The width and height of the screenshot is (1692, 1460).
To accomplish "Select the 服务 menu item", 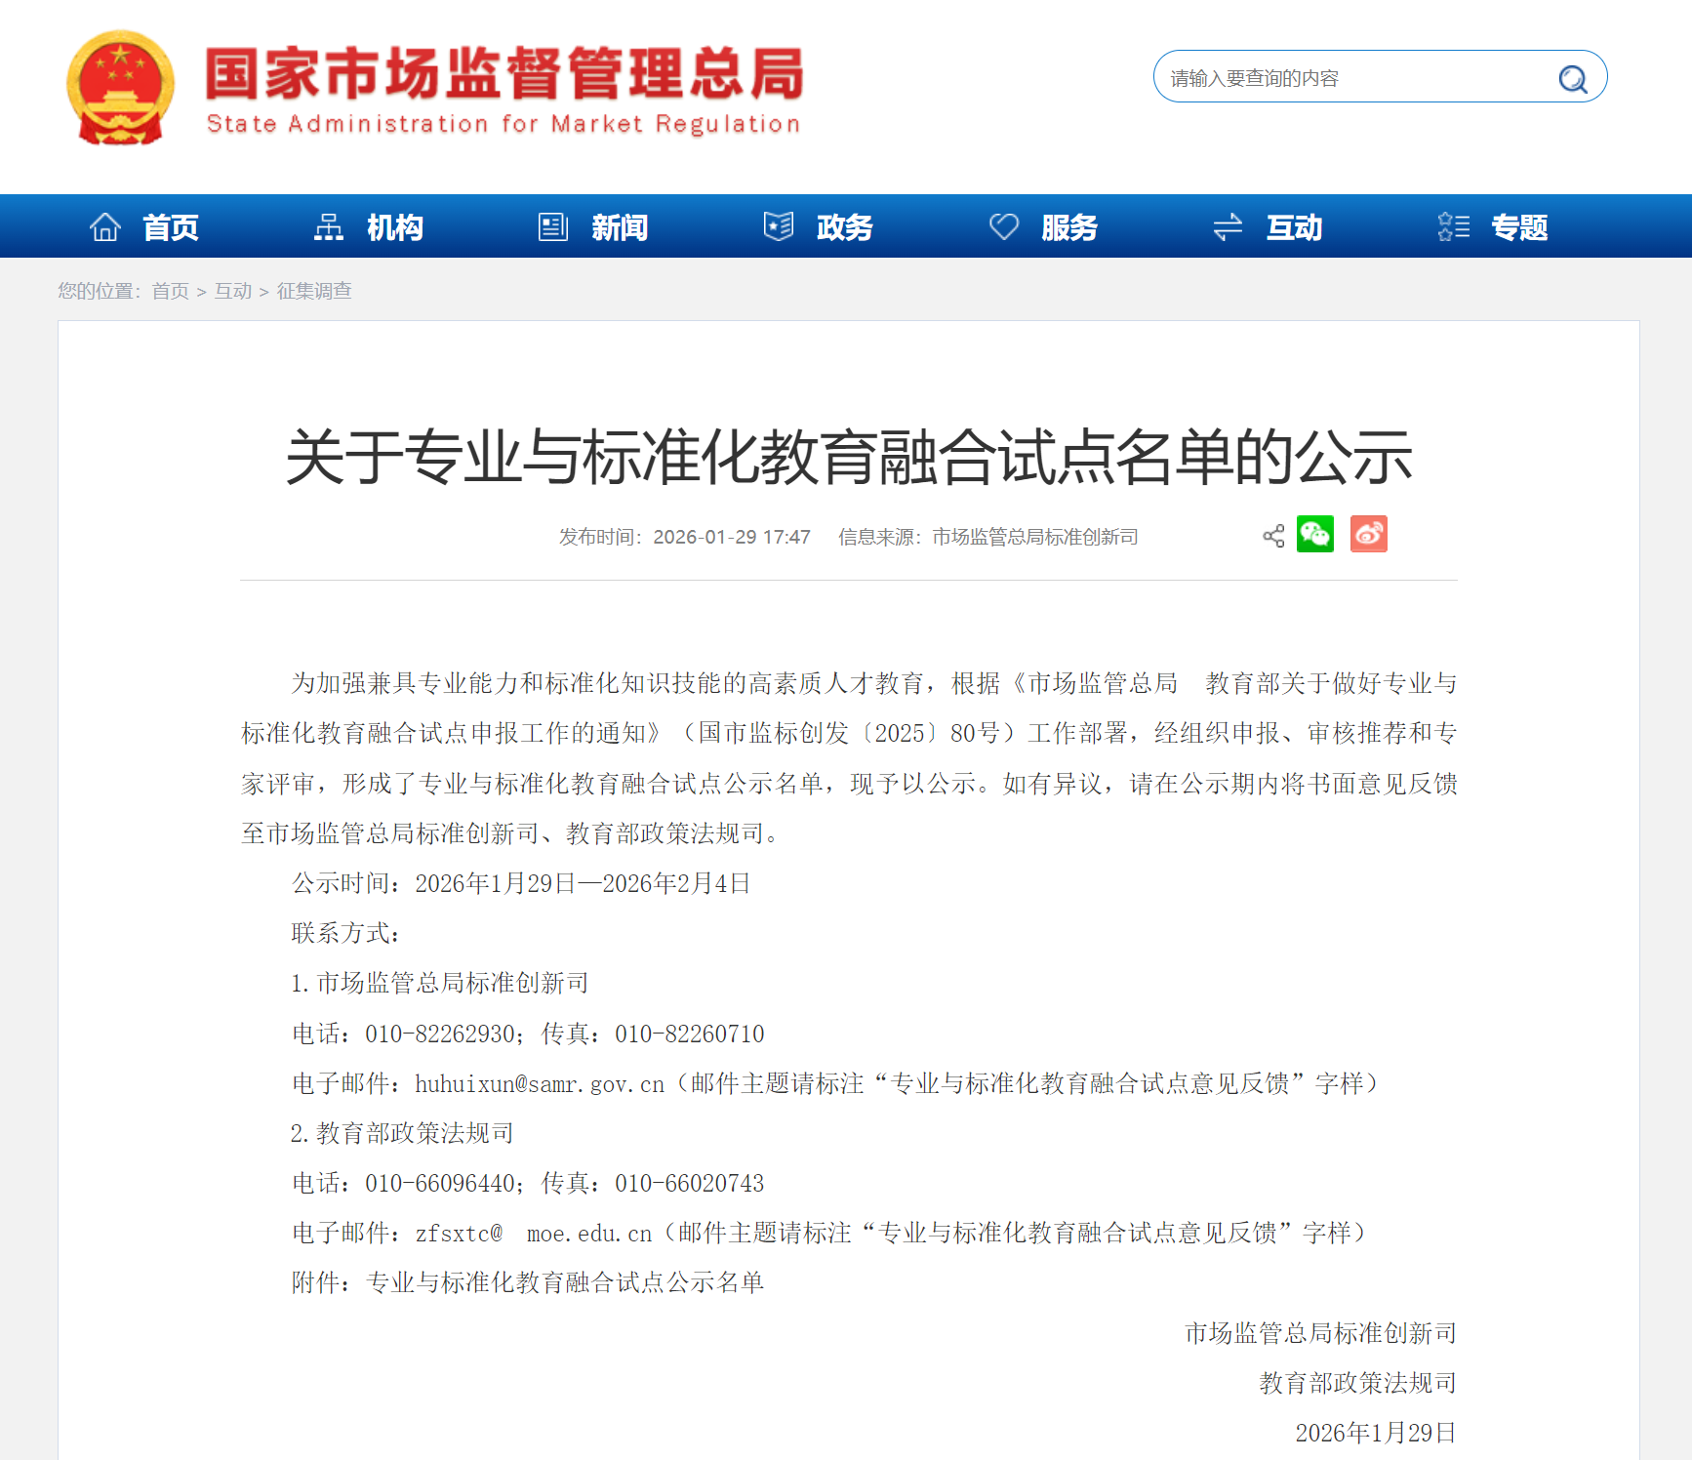I will tap(1068, 227).
